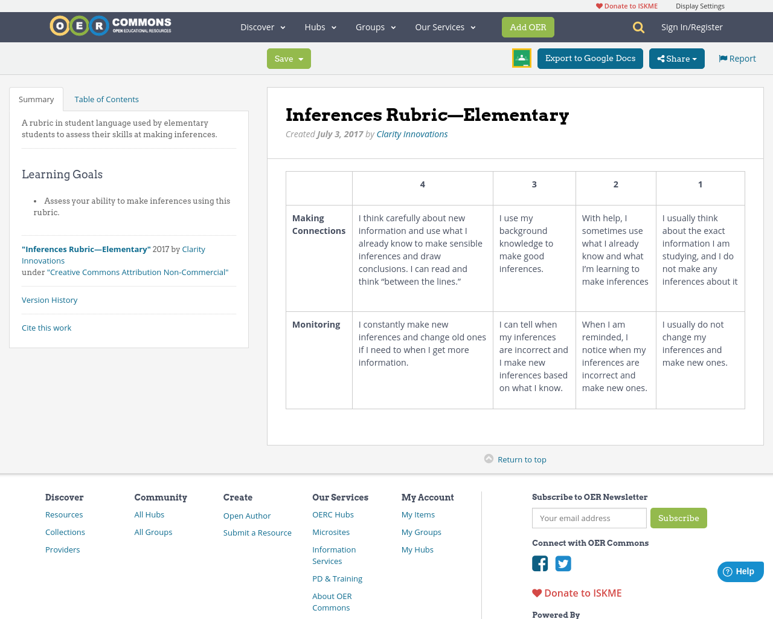Screen dimensions: 773x619
Task: Open the Discover dropdown menu
Action: coord(261,27)
